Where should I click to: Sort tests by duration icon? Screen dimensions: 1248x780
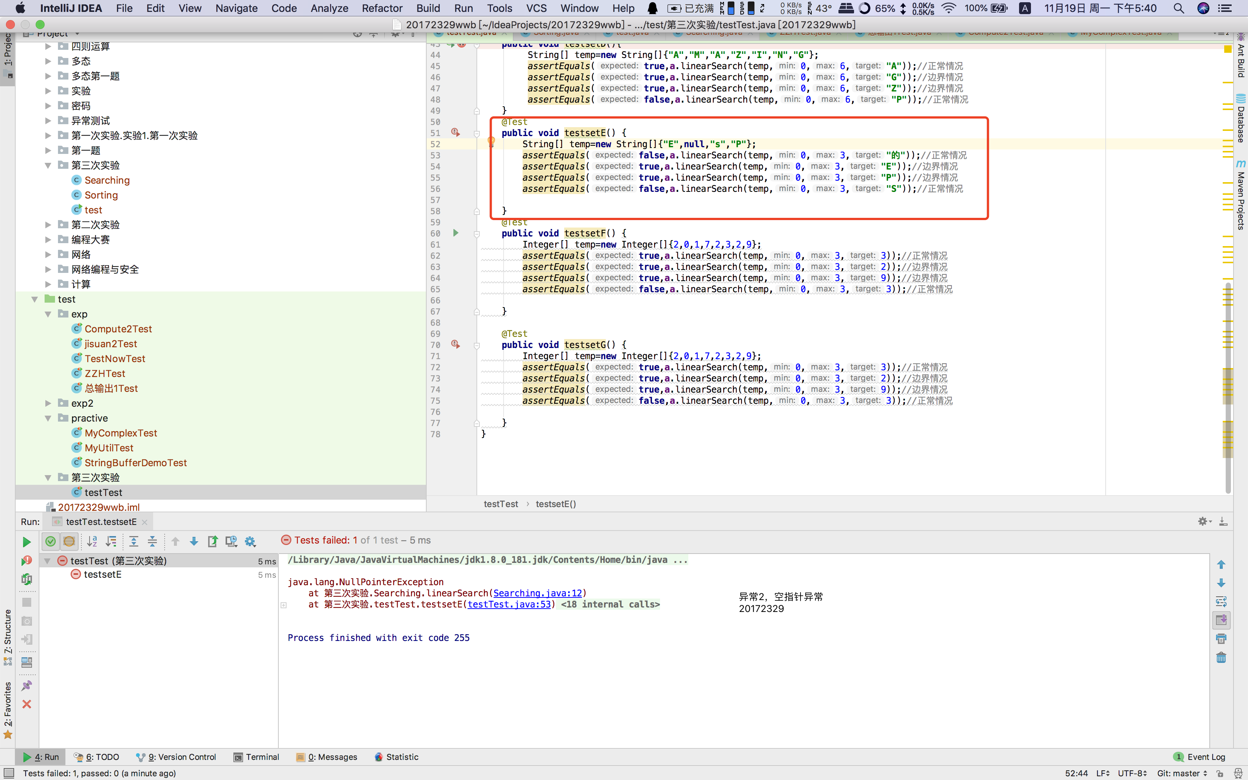pyautogui.click(x=111, y=541)
